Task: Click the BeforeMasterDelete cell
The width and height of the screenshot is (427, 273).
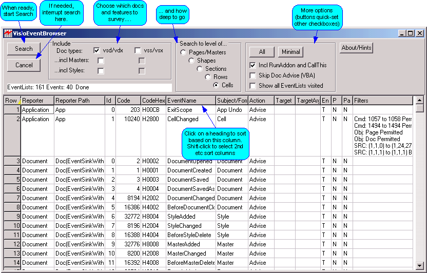Action: click(190, 263)
